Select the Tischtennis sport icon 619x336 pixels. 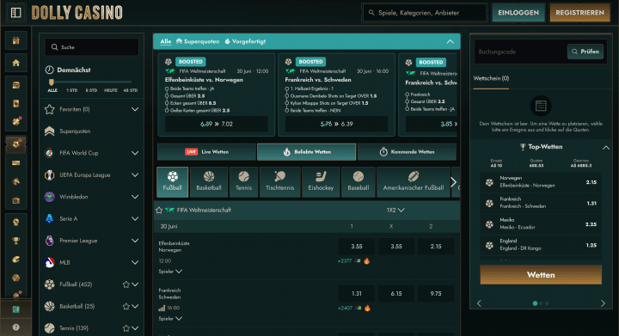click(x=280, y=182)
